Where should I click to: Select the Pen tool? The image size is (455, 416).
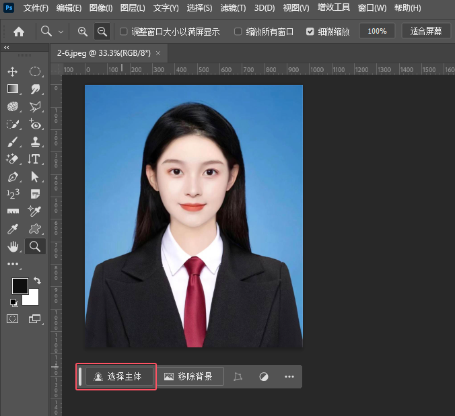point(13,177)
